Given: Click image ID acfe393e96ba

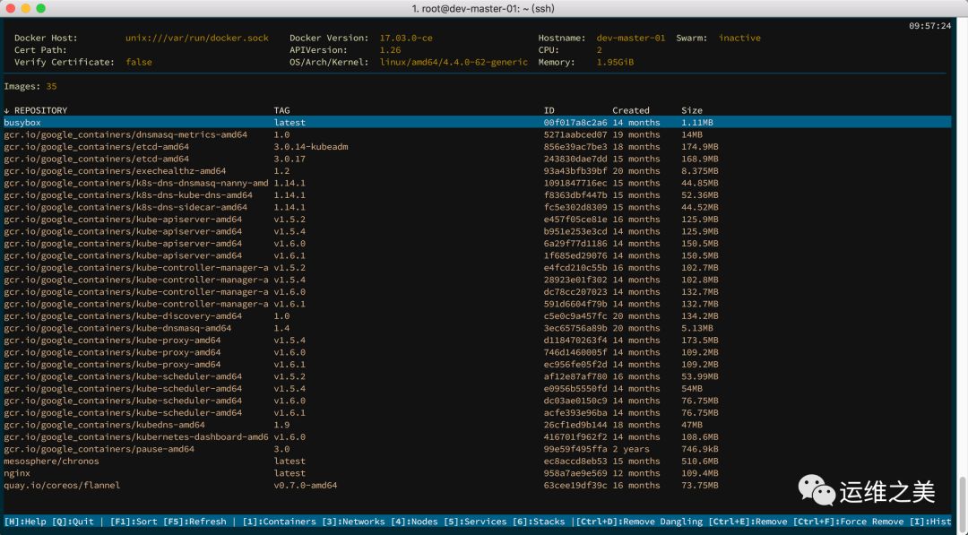Looking at the screenshot, I should tap(575, 413).
